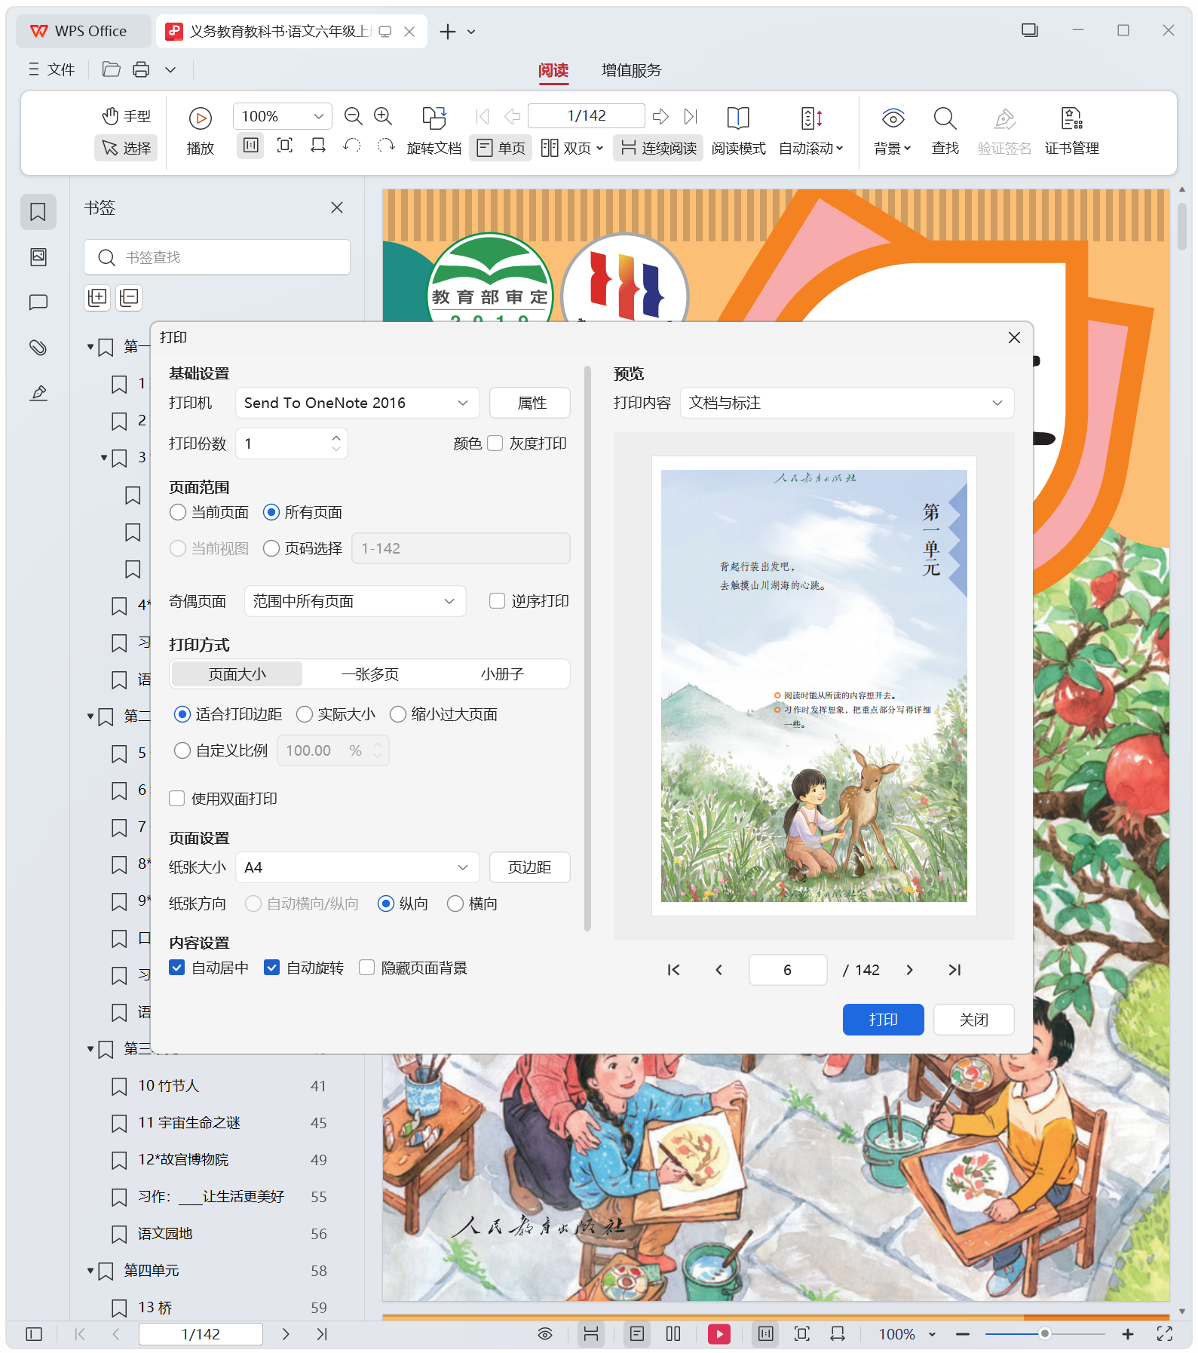Select the 一张多页 print mode tab
1198x1353 pixels.
tap(370, 674)
